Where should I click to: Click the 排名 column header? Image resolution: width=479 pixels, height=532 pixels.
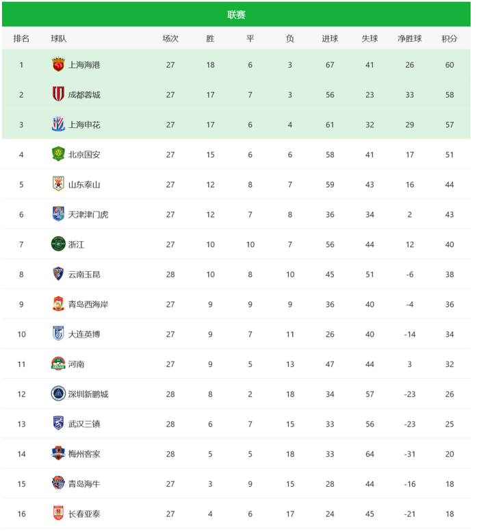pyautogui.click(x=21, y=39)
